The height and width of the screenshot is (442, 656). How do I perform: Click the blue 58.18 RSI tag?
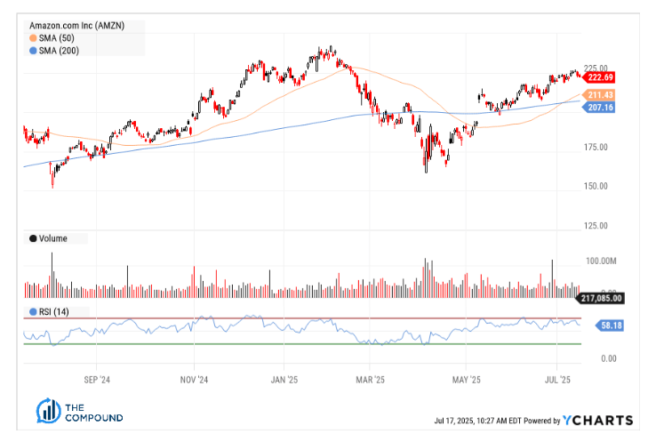tap(610, 325)
